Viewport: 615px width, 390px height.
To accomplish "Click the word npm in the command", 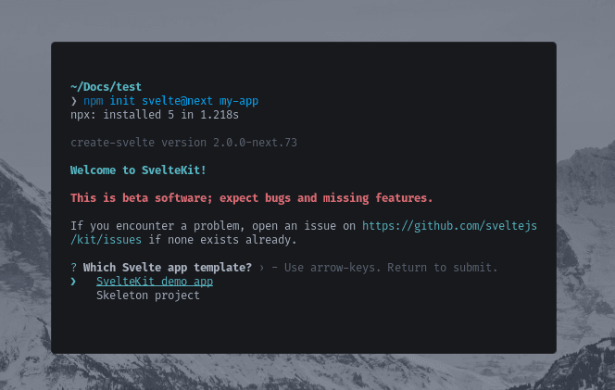I will (x=93, y=100).
